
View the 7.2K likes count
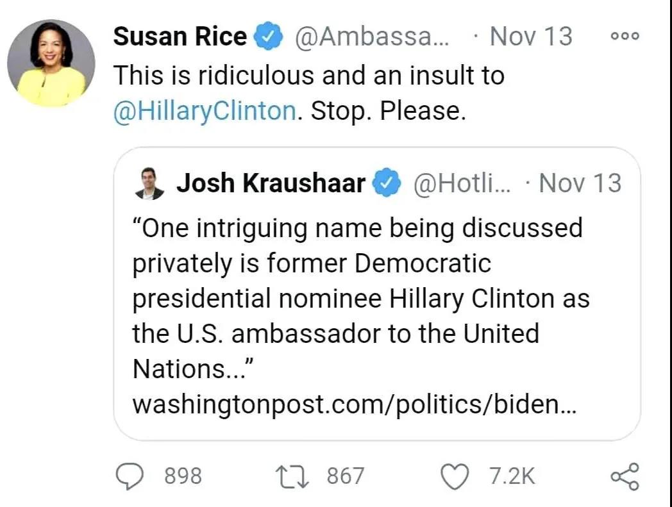pyautogui.click(x=512, y=477)
